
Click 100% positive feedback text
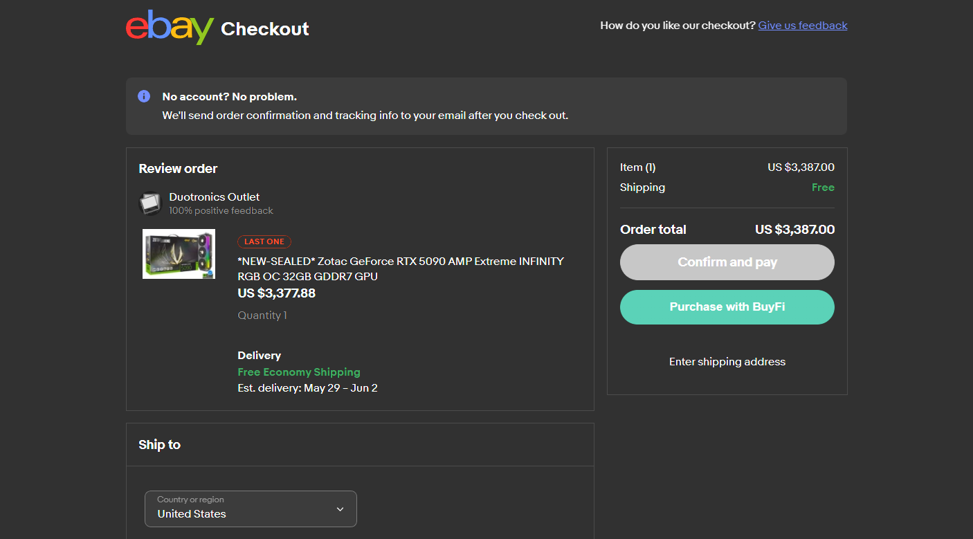(x=221, y=211)
